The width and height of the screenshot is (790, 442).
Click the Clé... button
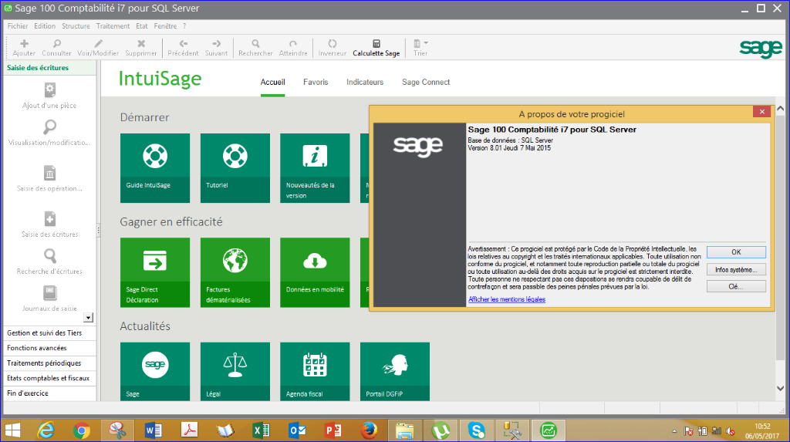coord(736,286)
